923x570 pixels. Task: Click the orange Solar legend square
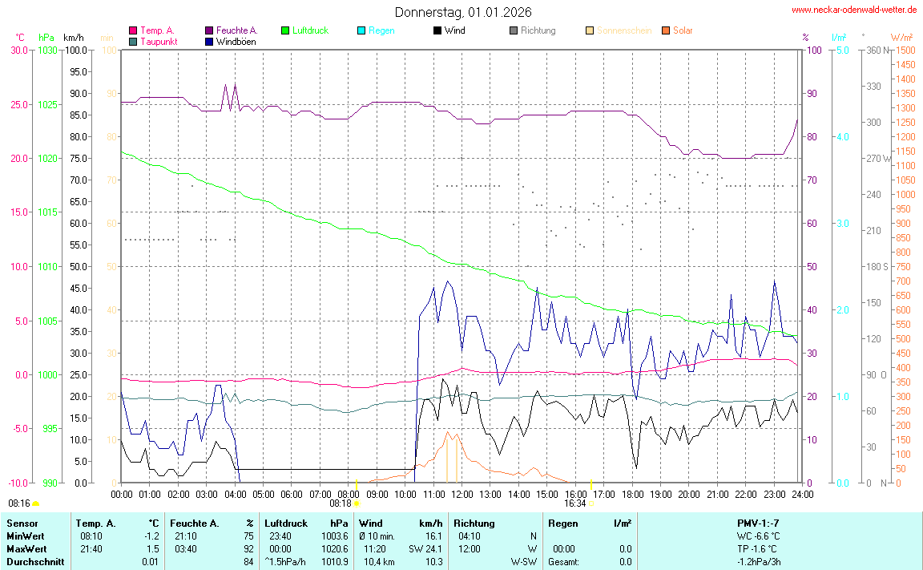(666, 30)
